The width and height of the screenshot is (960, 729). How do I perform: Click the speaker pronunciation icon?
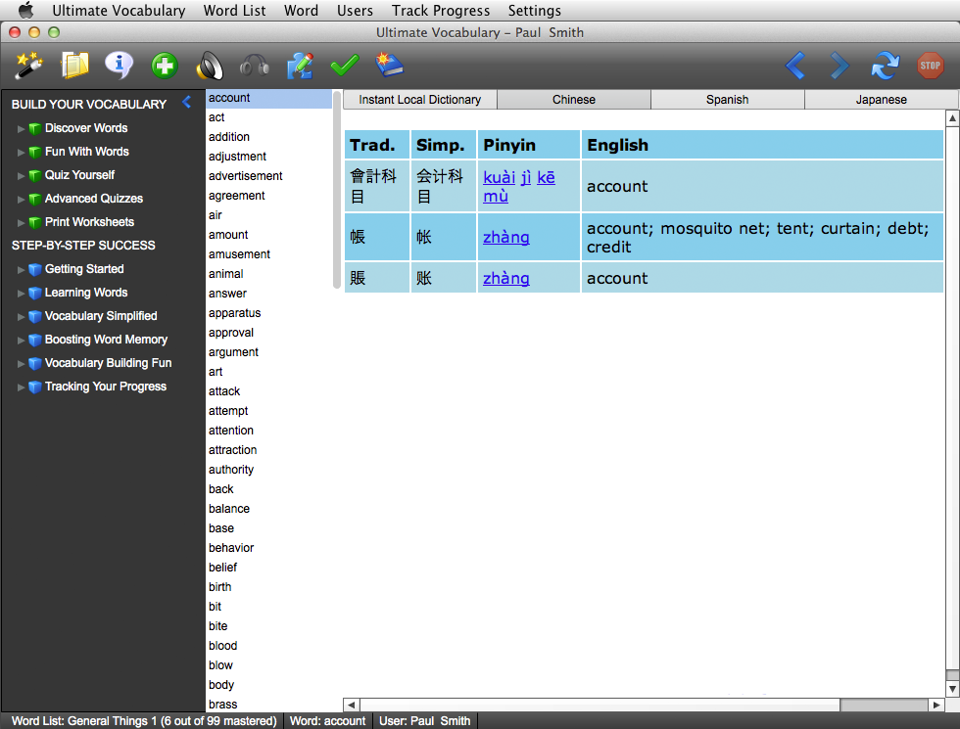point(210,66)
